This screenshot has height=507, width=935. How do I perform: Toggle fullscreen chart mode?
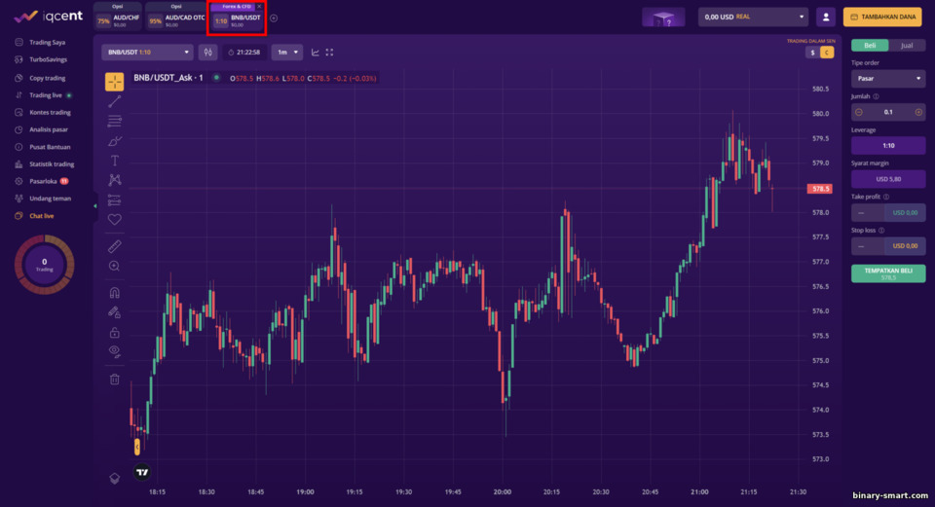tap(329, 53)
